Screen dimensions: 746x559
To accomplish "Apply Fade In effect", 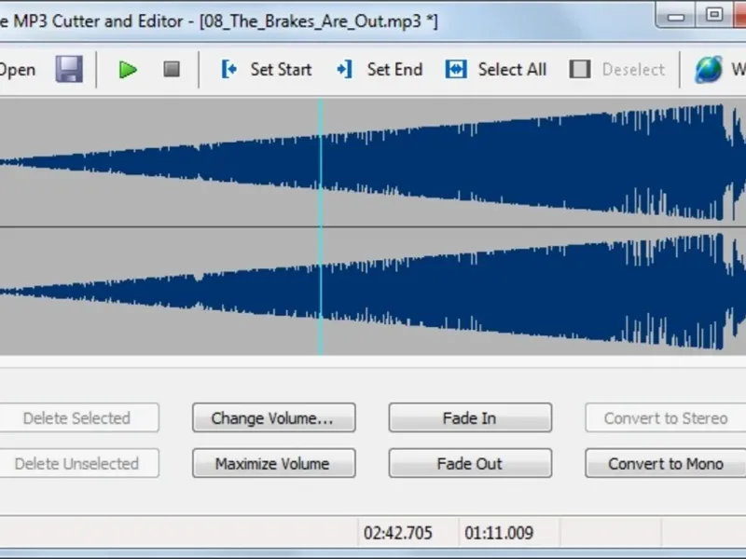I will [470, 417].
